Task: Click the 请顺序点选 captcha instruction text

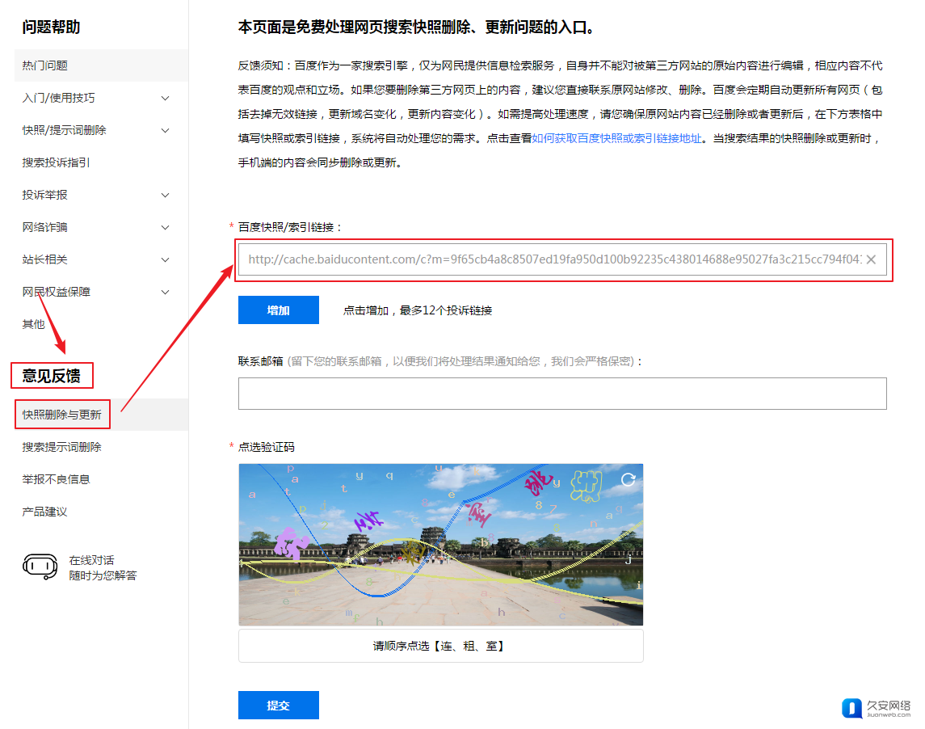Action: [440, 646]
